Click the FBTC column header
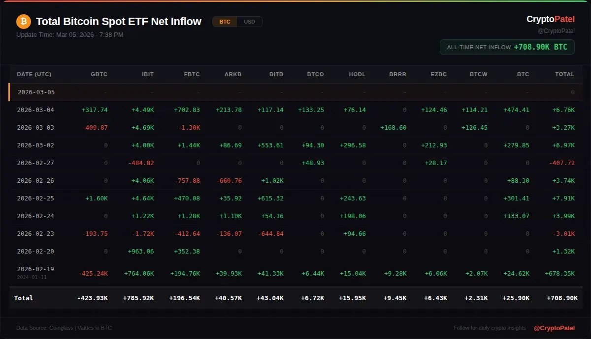This screenshot has height=339, width=591. (x=192, y=74)
